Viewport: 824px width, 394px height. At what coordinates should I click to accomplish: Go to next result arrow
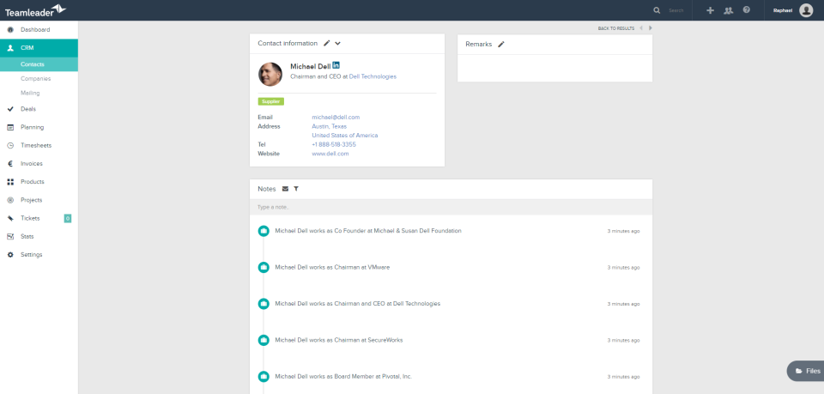click(x=651, y=28)
